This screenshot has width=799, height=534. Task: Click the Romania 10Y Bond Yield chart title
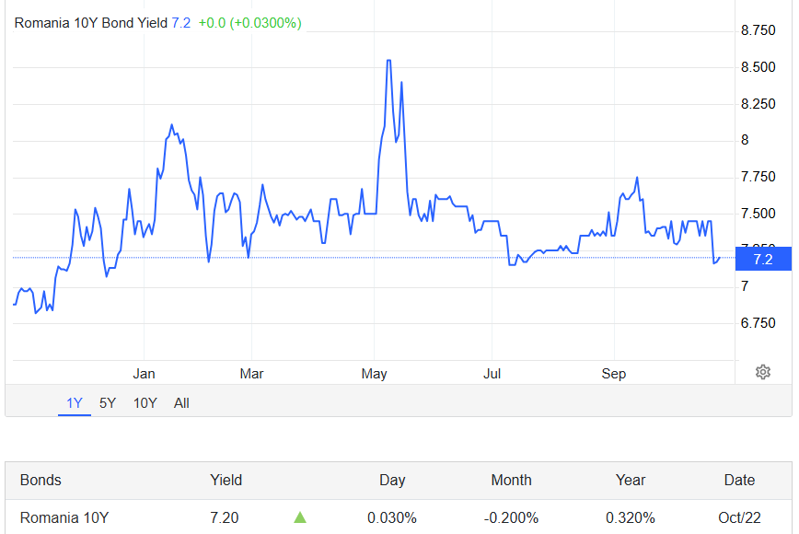[90, 22]
